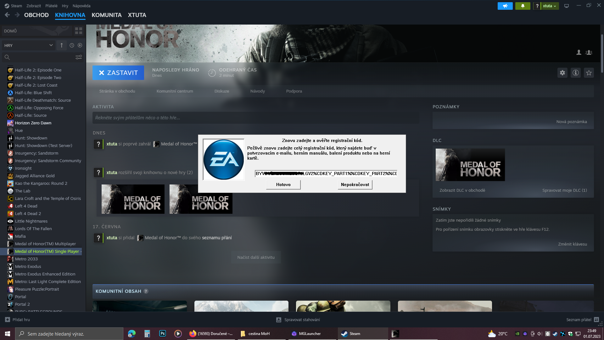Open the Zobrazit menu
Image resolution: width=604 pixels, height=340 pixels.
pos(34,6)
